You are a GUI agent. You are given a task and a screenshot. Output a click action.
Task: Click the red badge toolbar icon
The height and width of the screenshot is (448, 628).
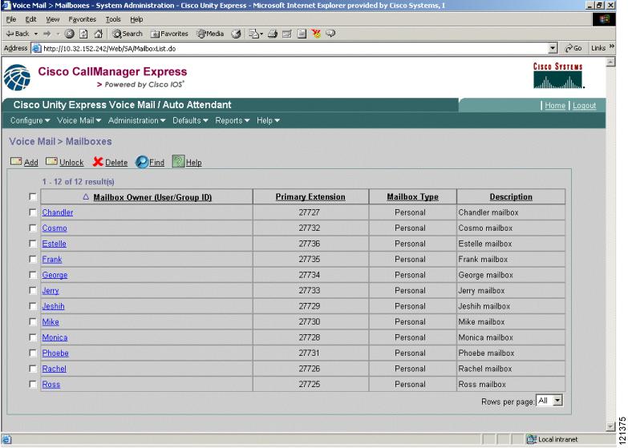tap(316, 34)
